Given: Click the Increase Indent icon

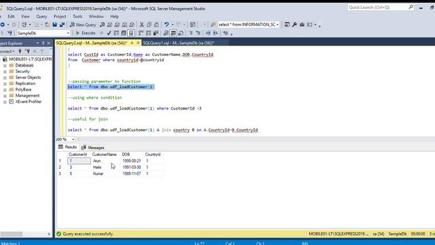Looking at the screenshot, I should click(215, 33).
